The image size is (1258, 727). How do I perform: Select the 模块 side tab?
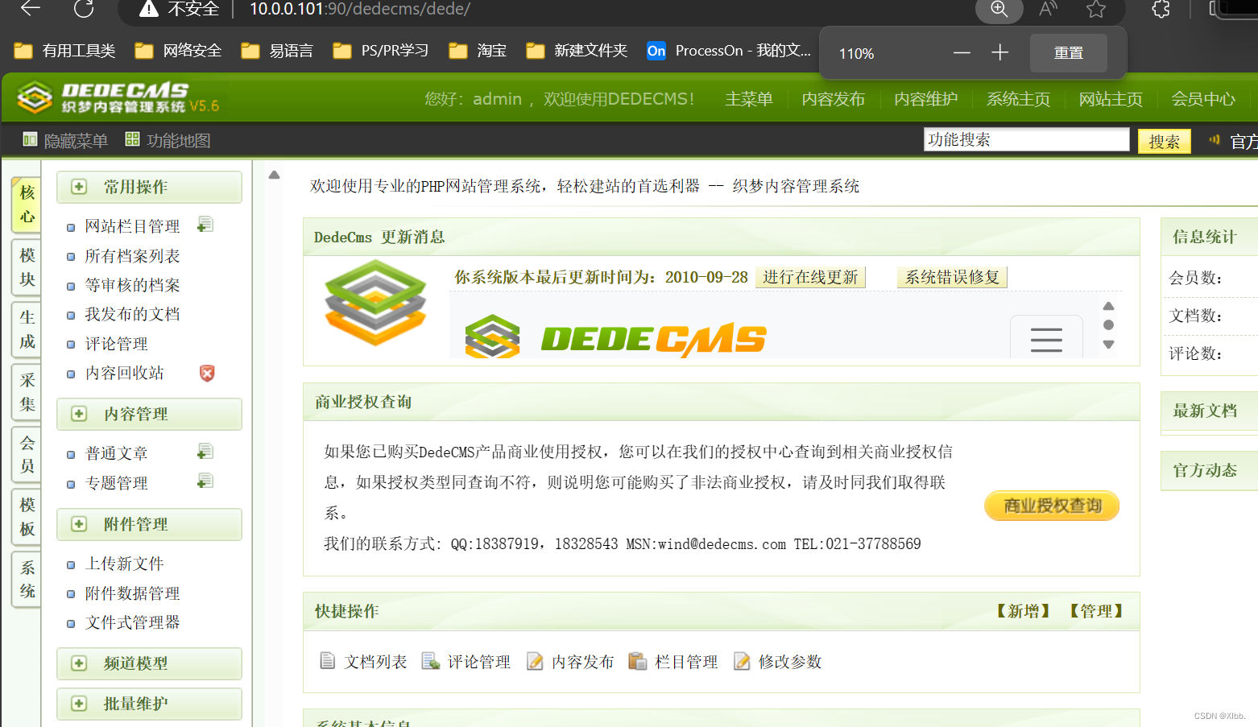27,267
